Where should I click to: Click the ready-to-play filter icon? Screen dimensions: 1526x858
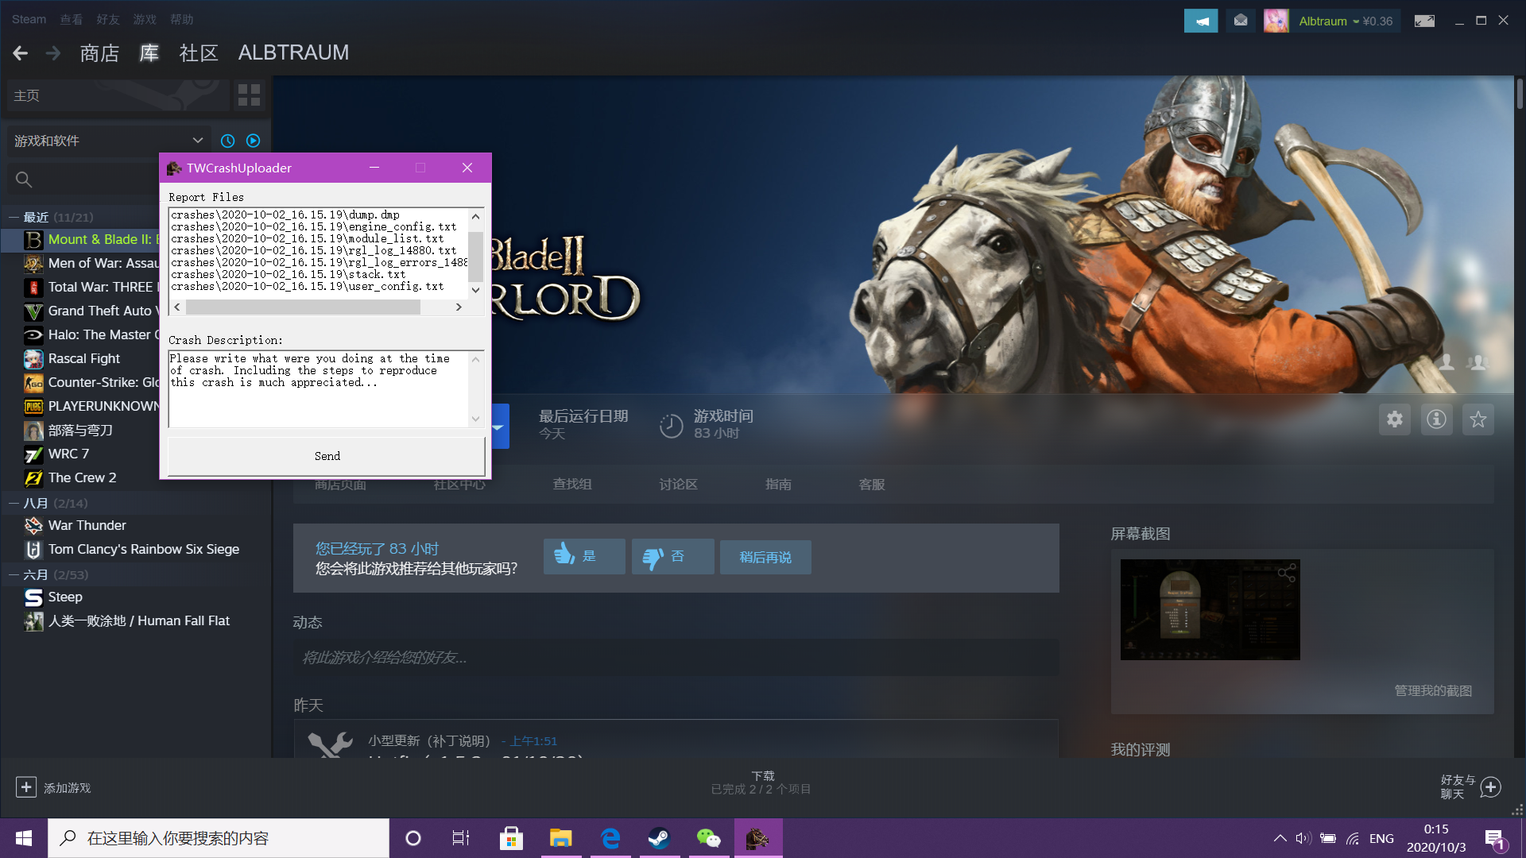[253, 141]
